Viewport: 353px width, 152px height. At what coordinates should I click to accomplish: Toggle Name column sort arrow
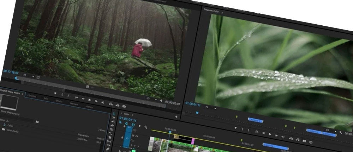(x=7, y=121)
